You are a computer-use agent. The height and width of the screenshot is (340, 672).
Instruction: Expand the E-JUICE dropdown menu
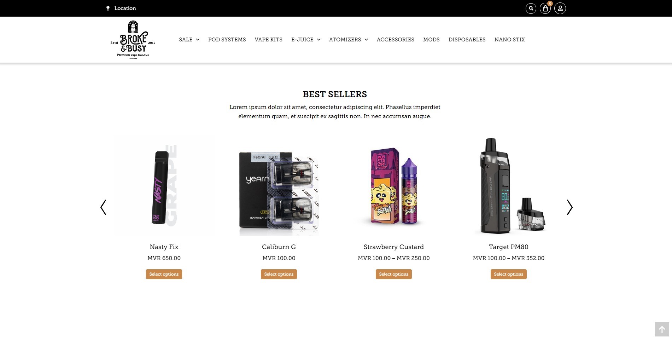click(306, 40)
